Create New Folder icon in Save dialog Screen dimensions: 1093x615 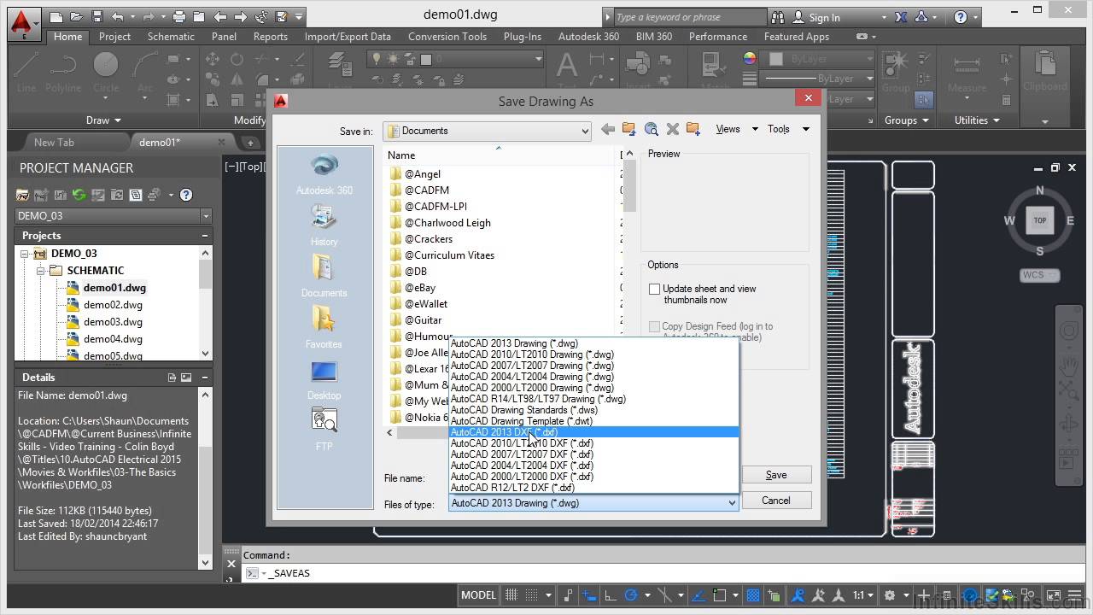click(693, 129)
